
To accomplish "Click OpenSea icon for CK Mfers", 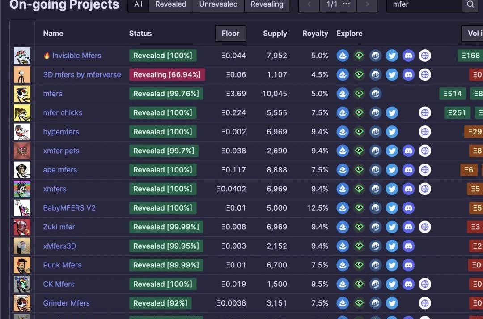I will click(343, 284).
